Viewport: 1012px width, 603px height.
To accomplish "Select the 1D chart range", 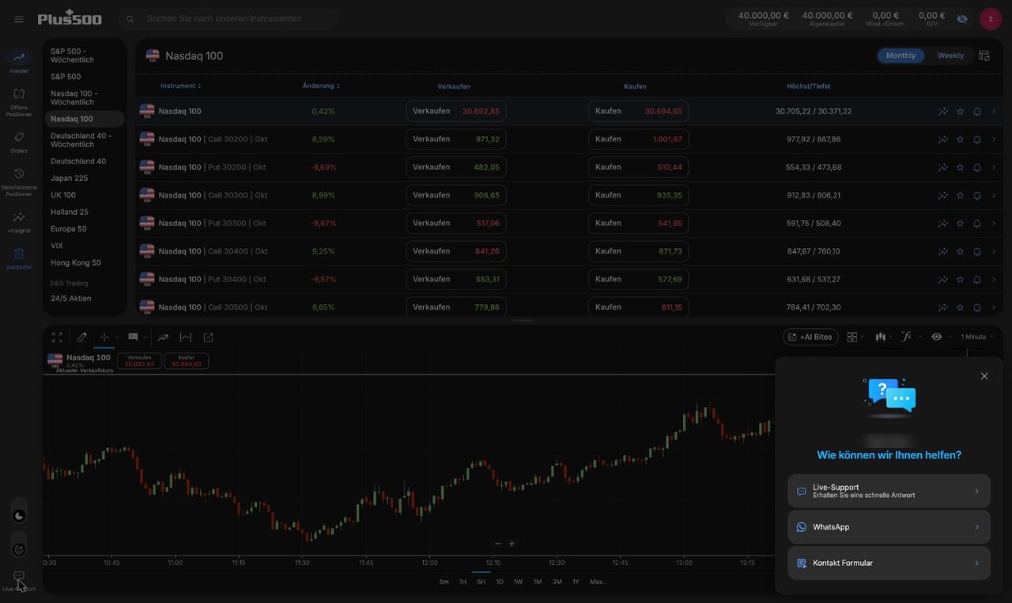I will [500, 582].
